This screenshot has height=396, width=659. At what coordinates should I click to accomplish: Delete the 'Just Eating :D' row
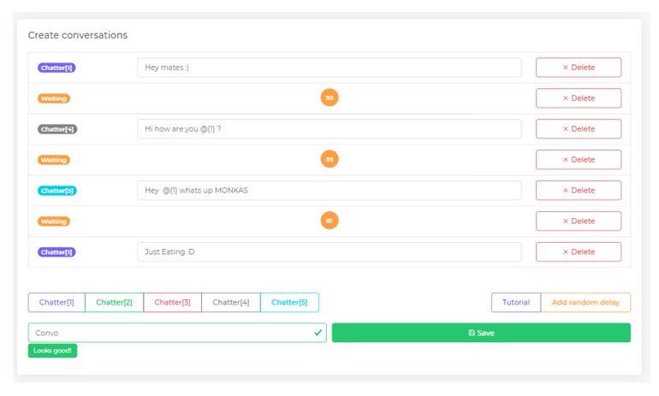coord(579,252)
